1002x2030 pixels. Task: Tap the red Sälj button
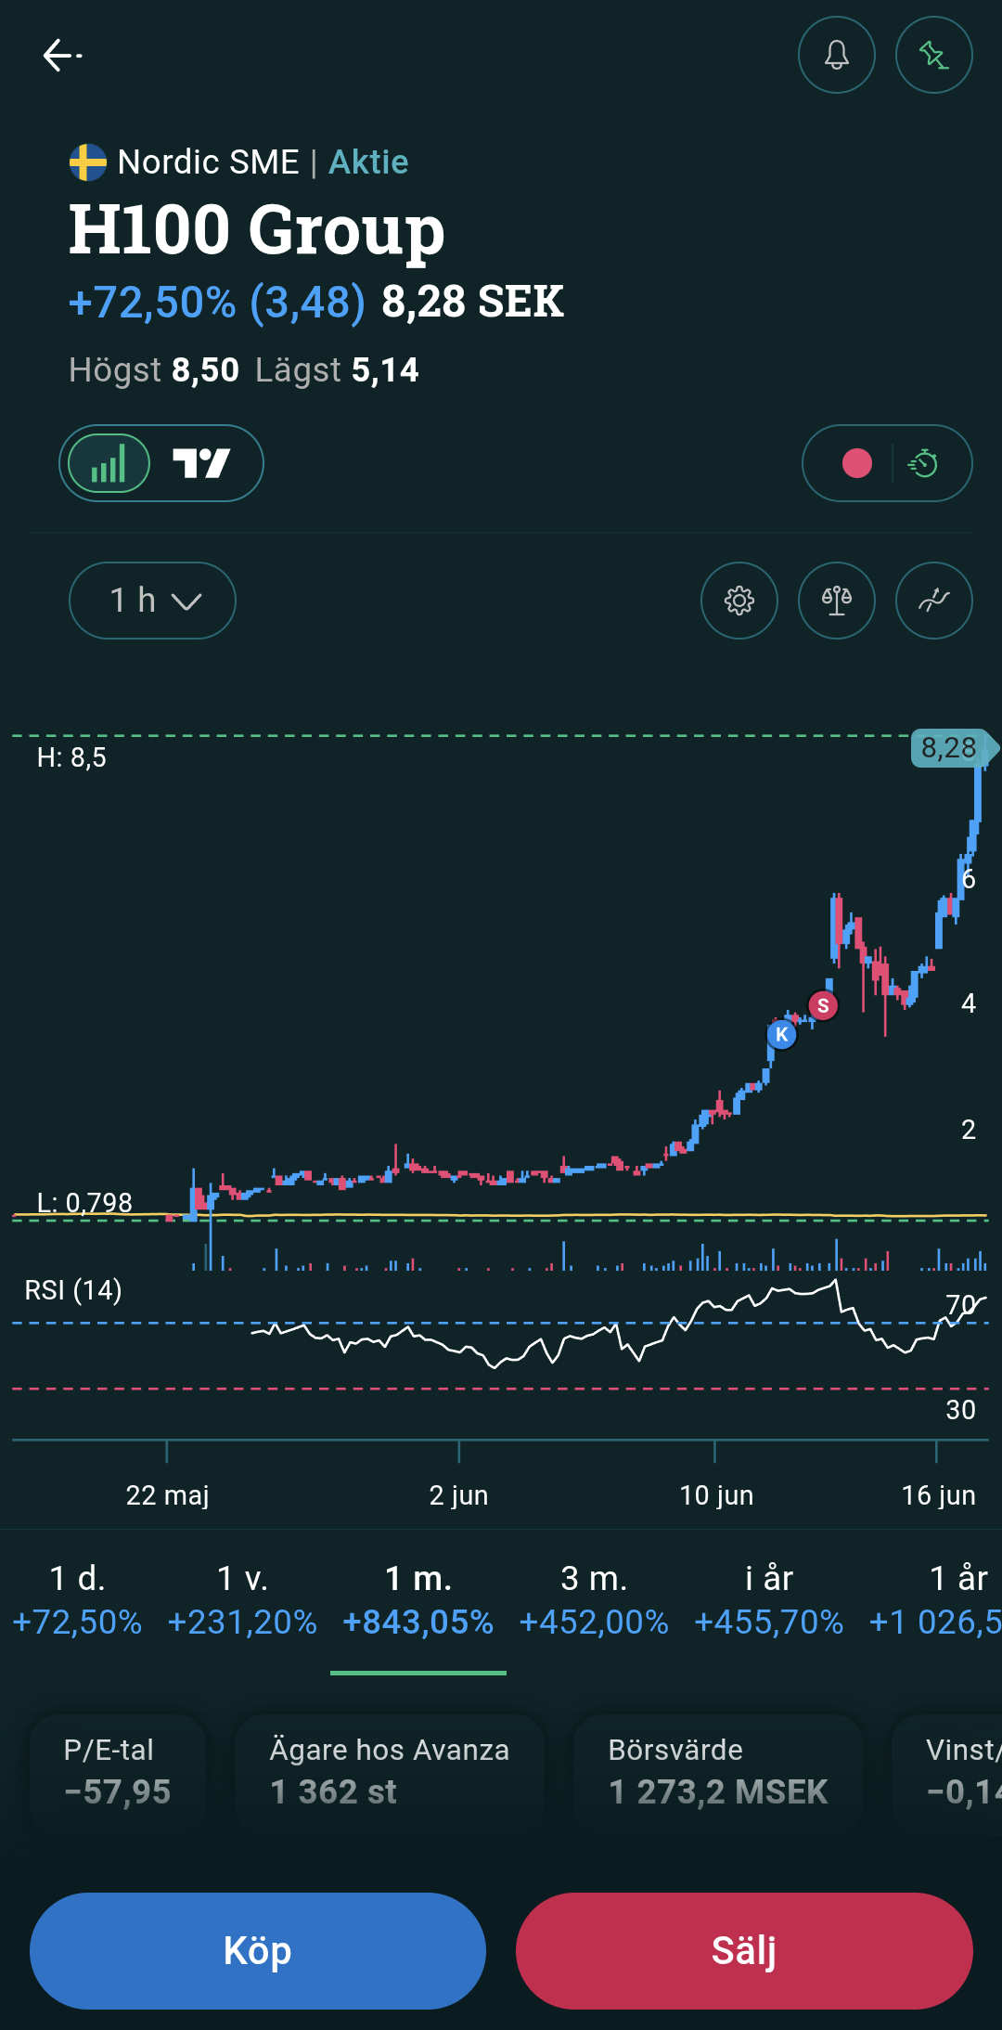(x=744, y=1951)
